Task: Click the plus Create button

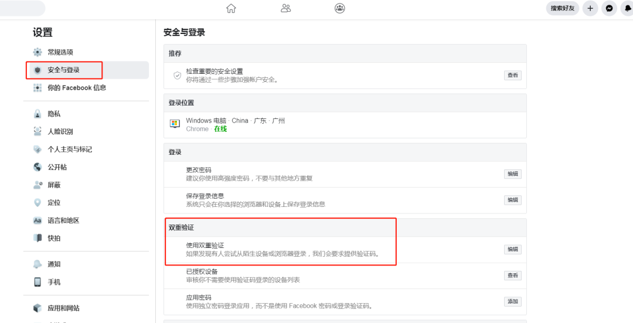Action: pyautogui.click(x=590, y=8)
